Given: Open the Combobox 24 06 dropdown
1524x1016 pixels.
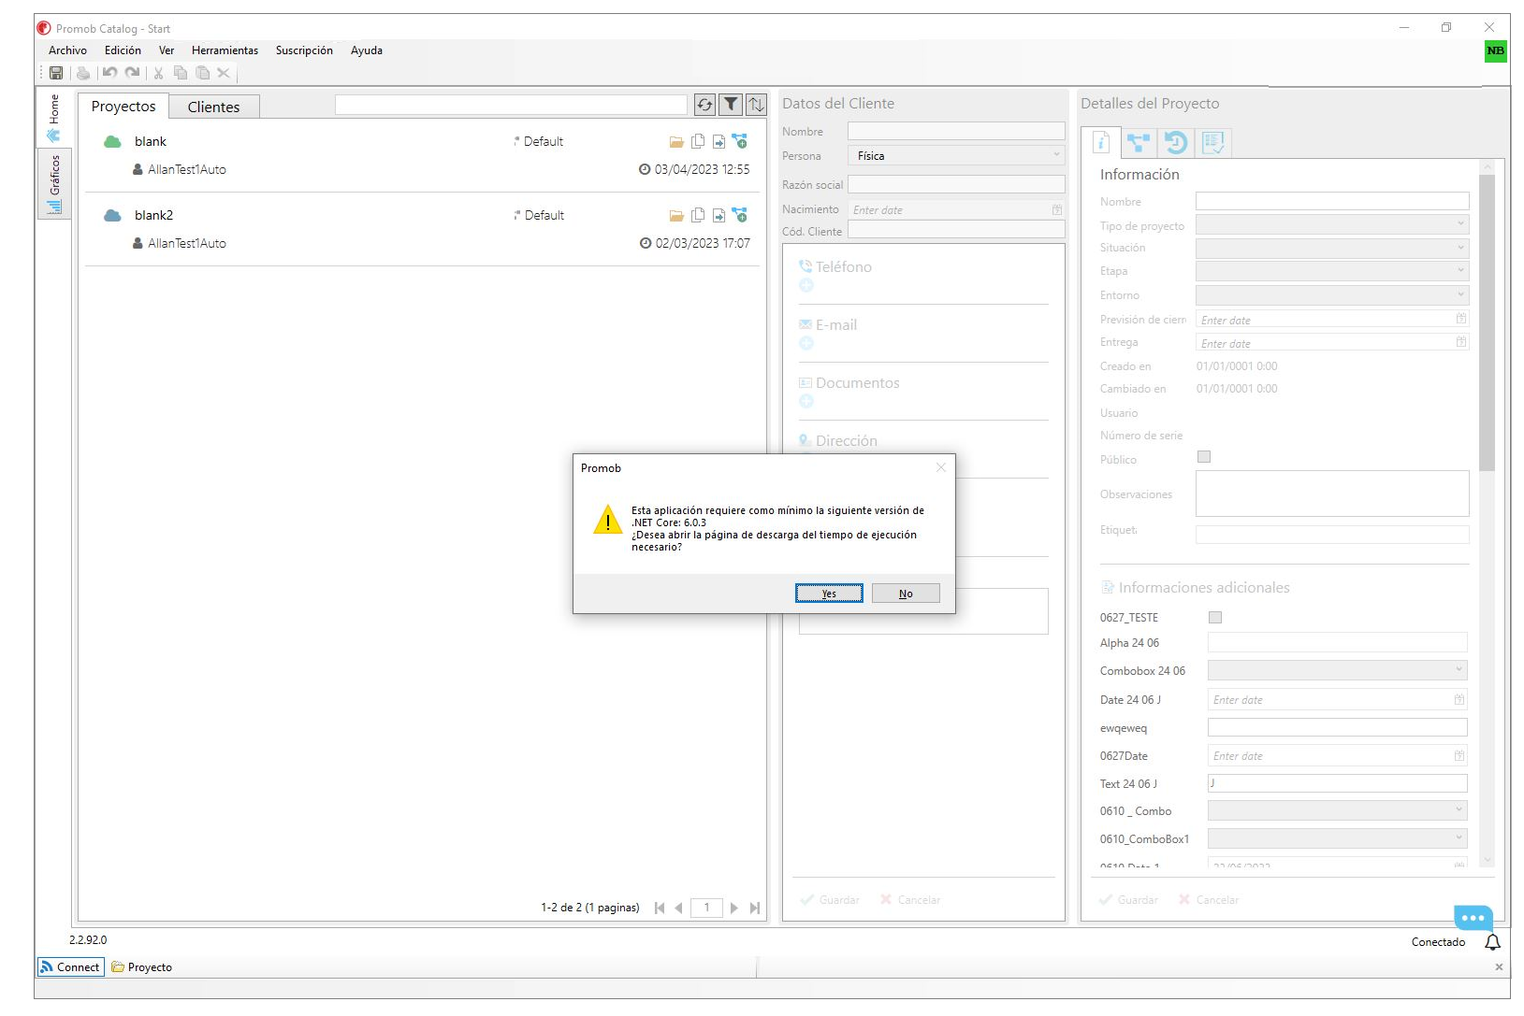Looking at the screenshot, I should point(1337,670).
